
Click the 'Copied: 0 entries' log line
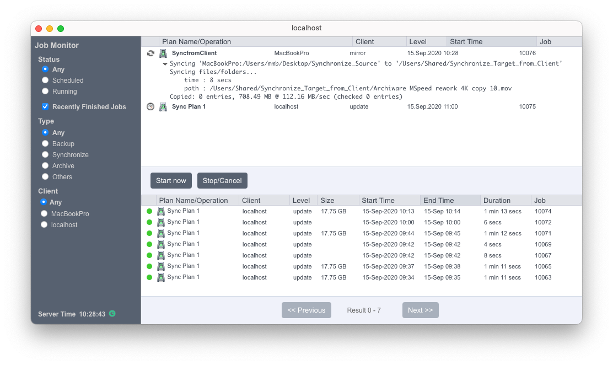pyautogui.click(x=286, y=96)
